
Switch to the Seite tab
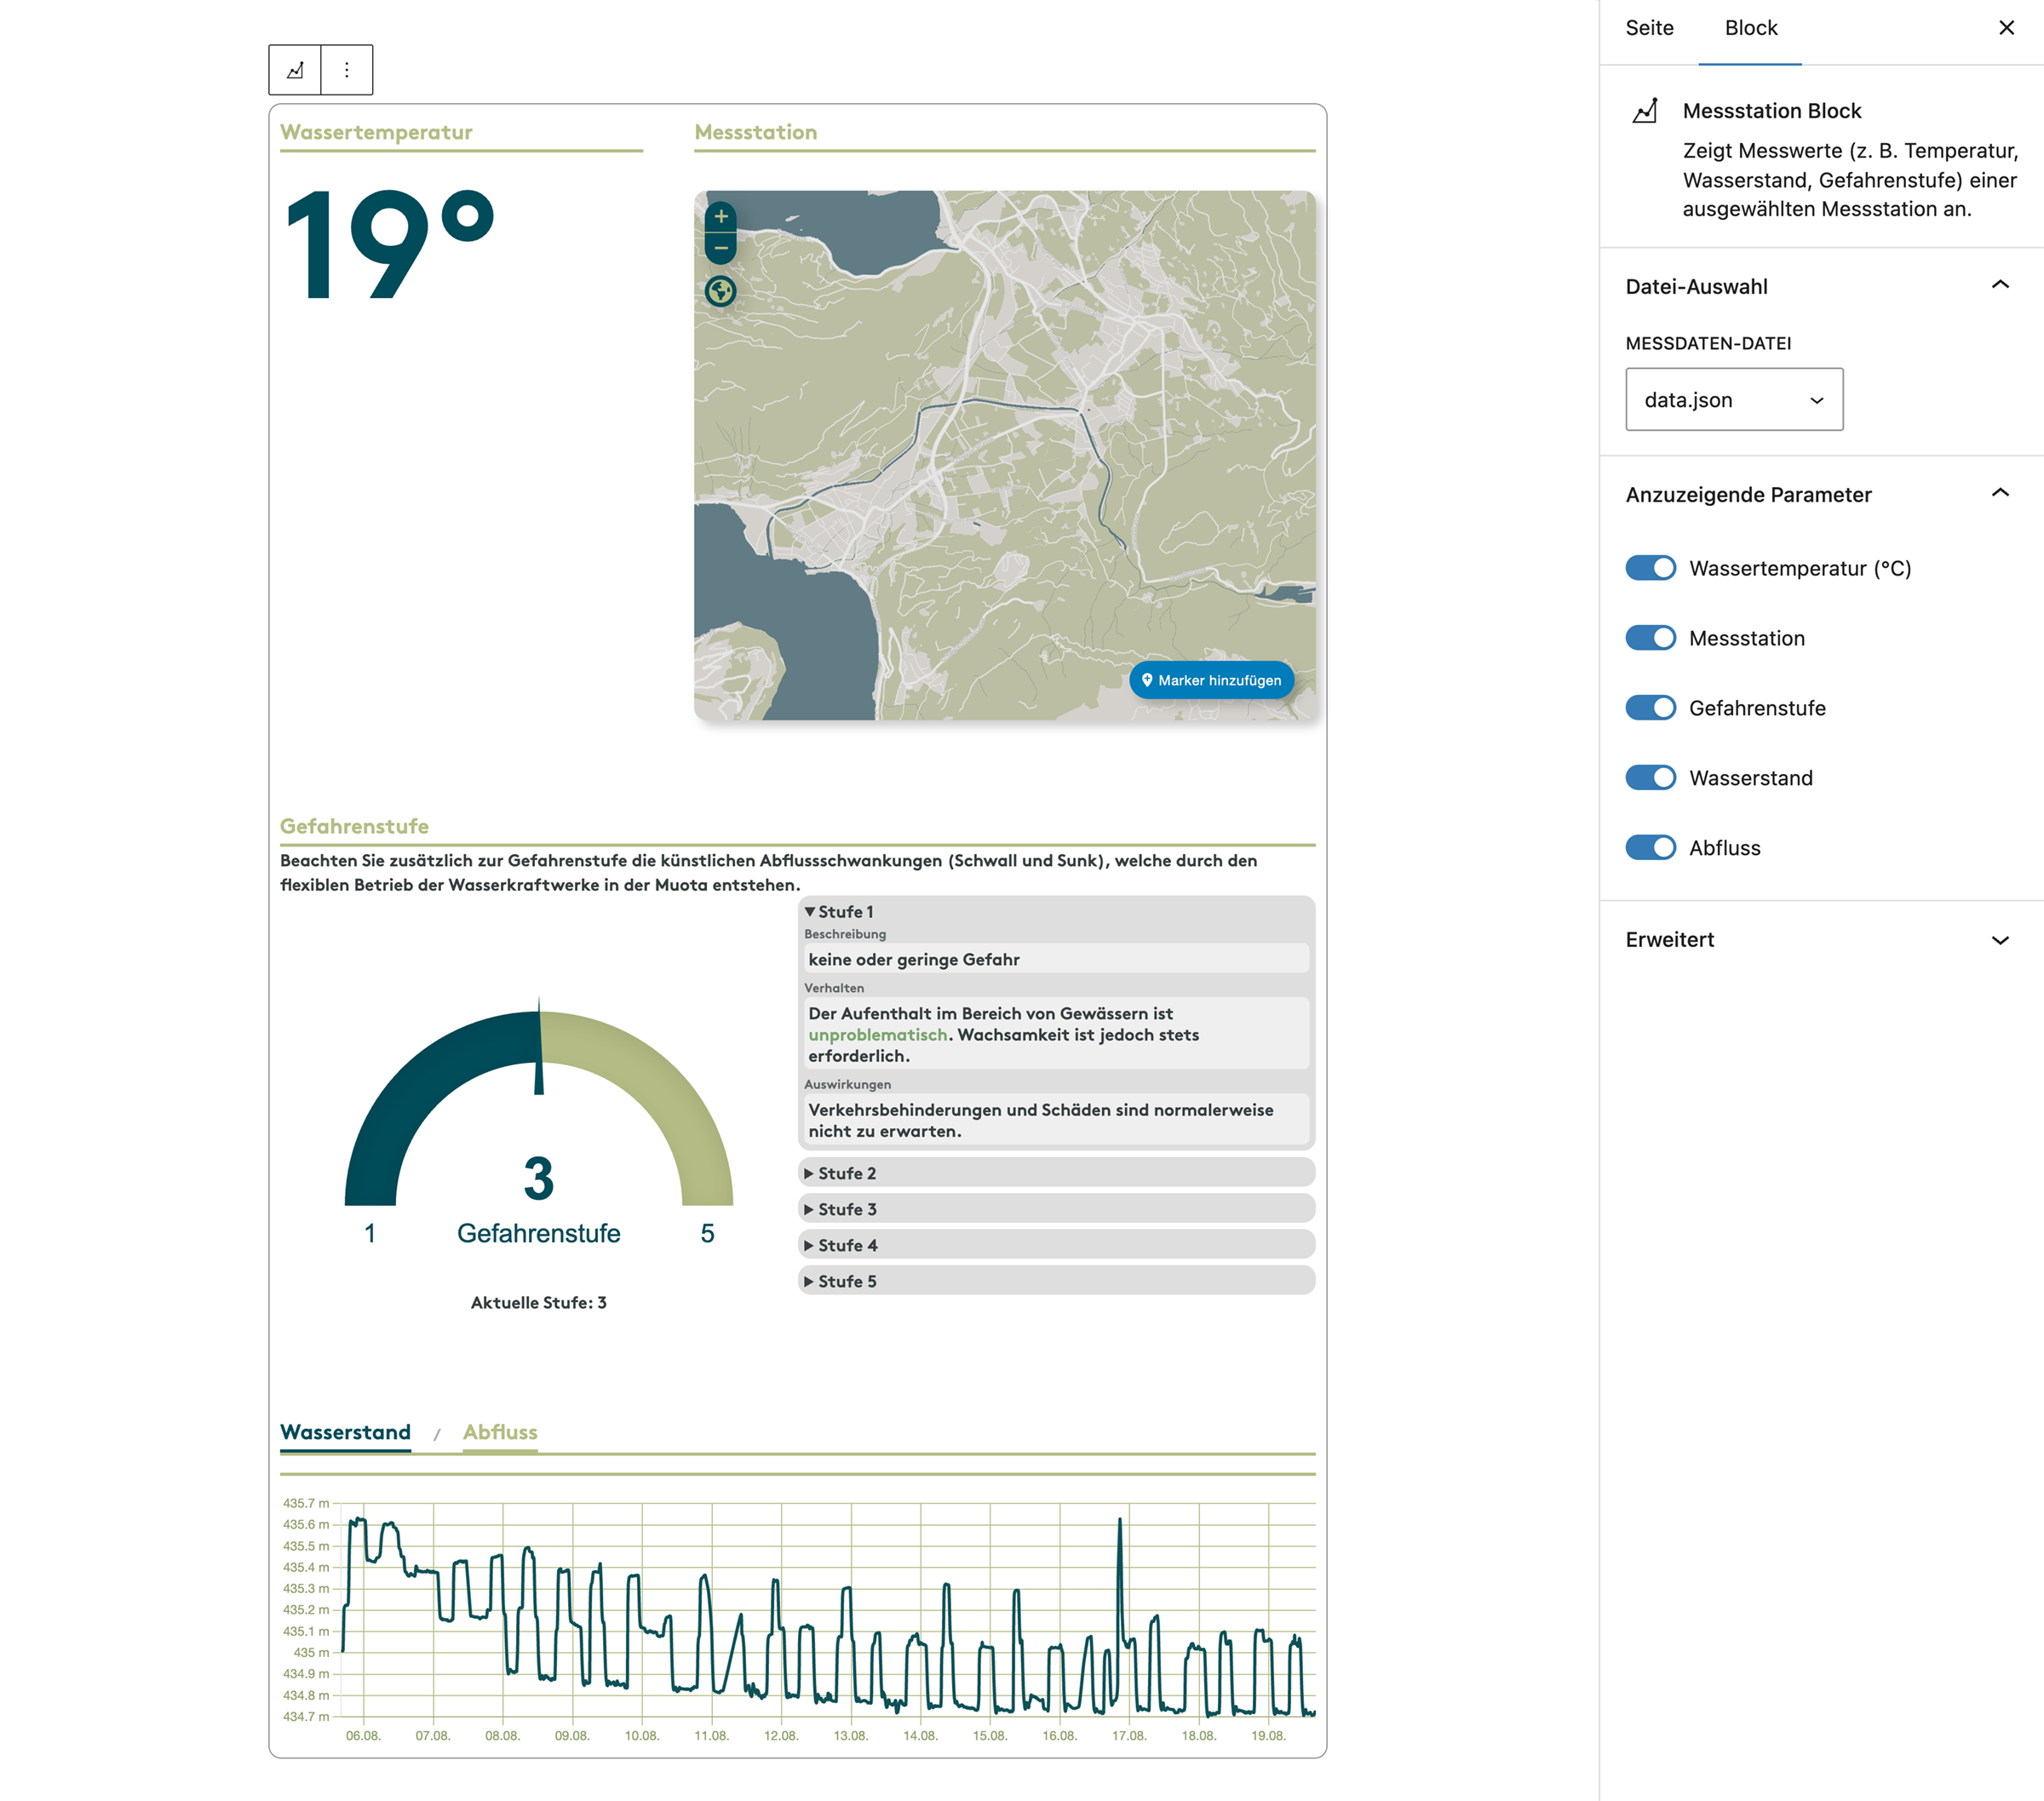click(x=1649, y=28)
